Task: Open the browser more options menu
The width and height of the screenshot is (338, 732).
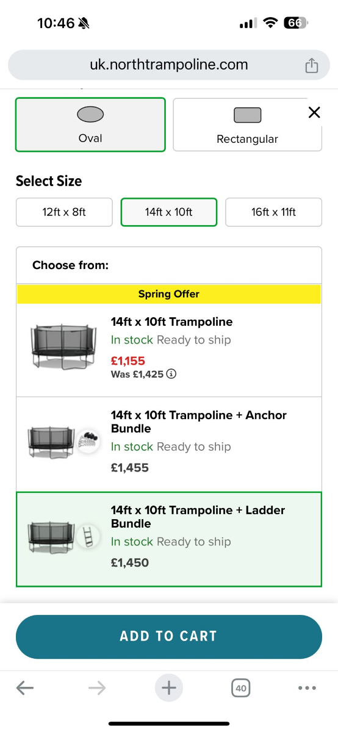Action: 307,689
